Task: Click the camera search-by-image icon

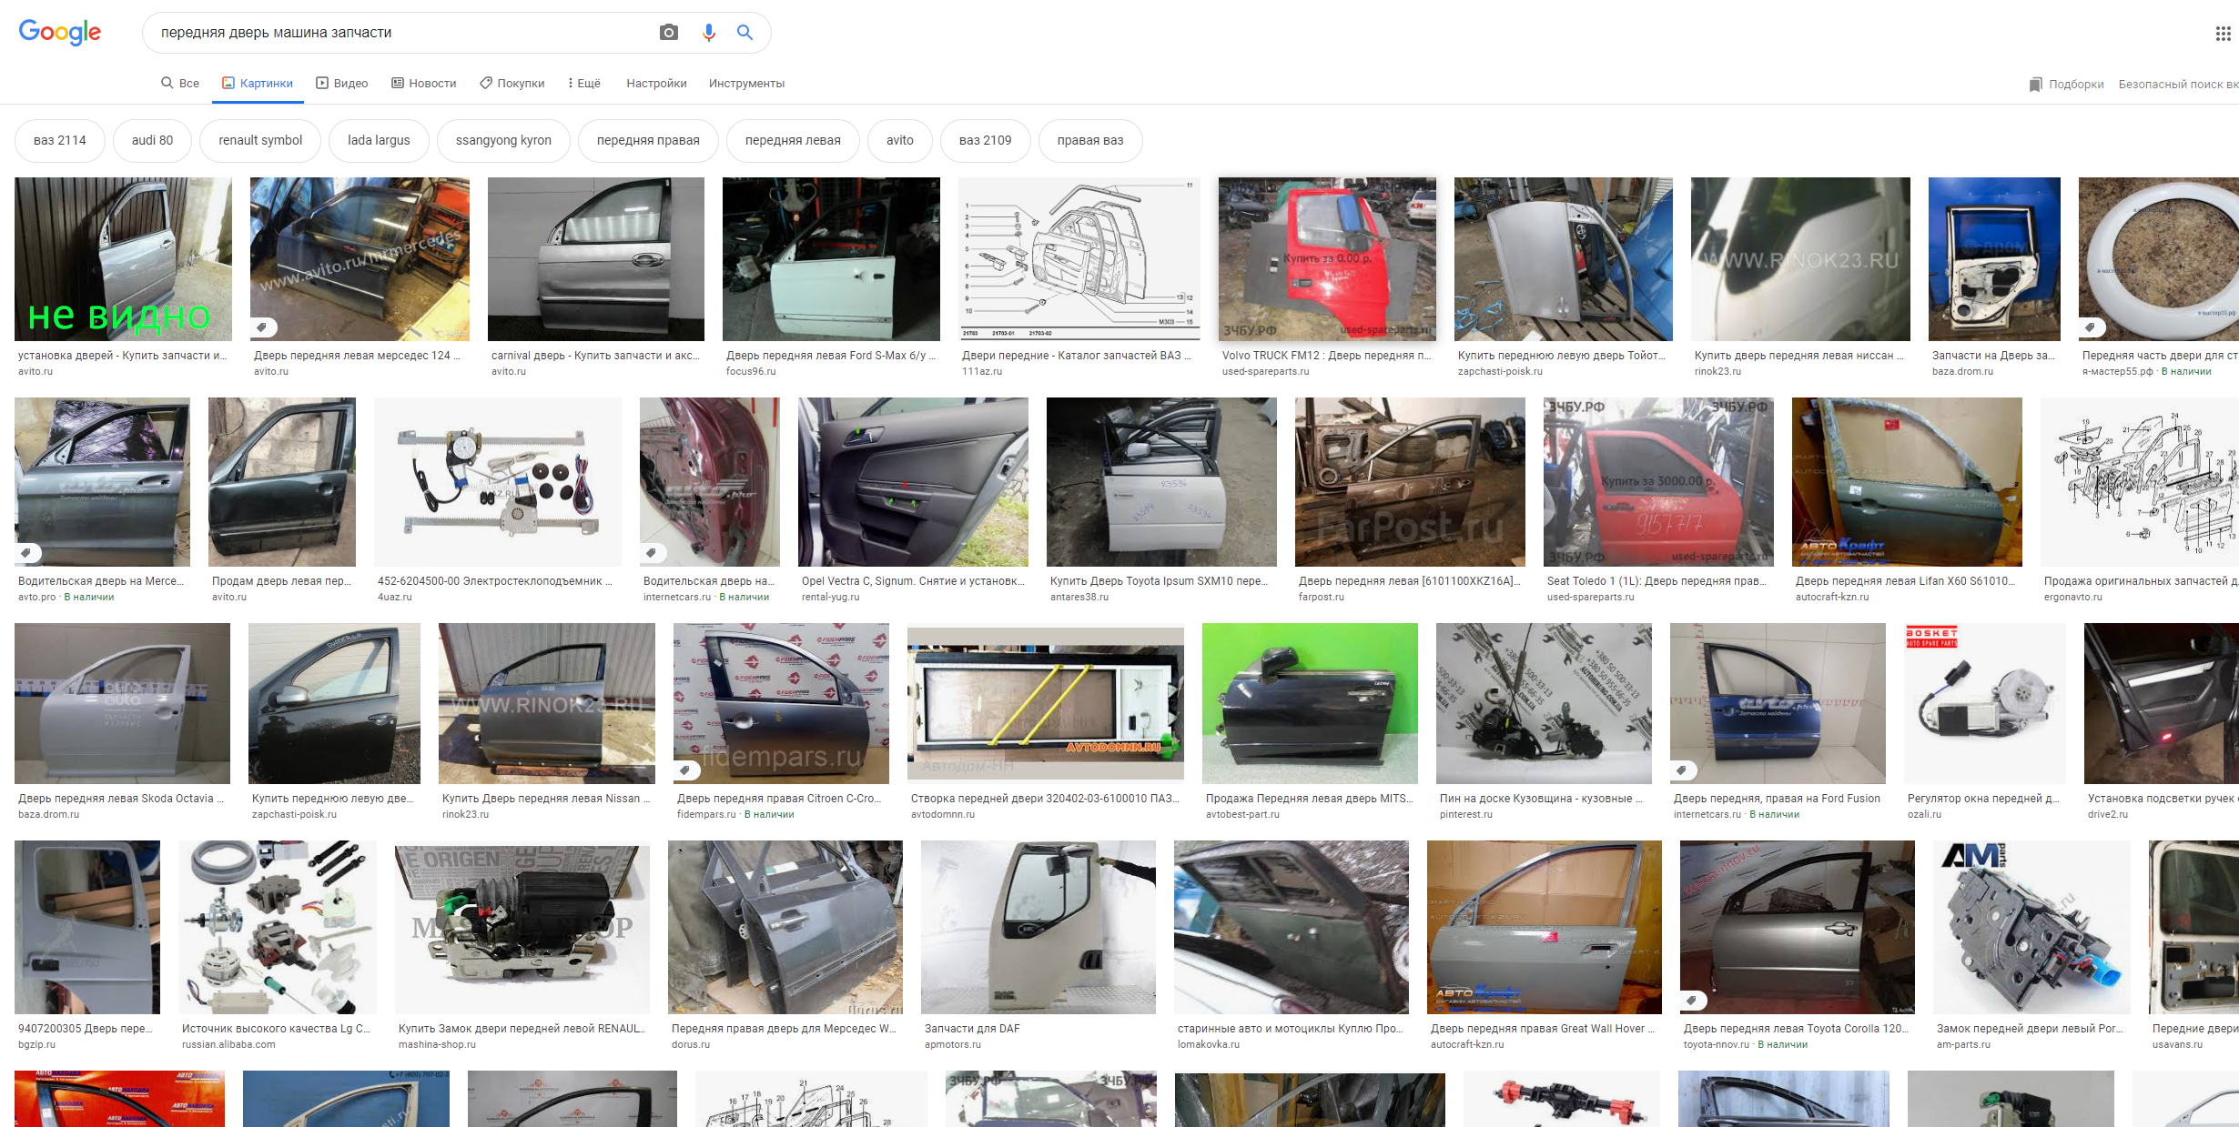Action: (669, 33)
